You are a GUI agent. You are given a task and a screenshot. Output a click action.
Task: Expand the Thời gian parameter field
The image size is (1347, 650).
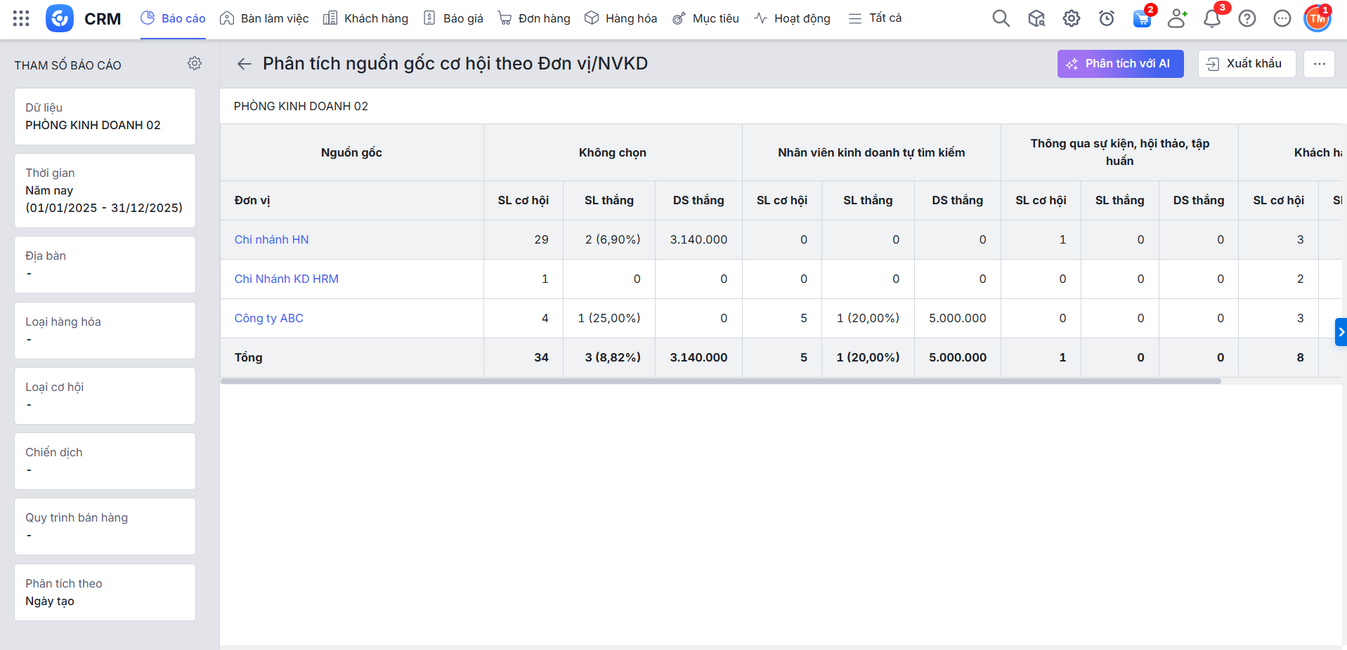tap(105, 190)
